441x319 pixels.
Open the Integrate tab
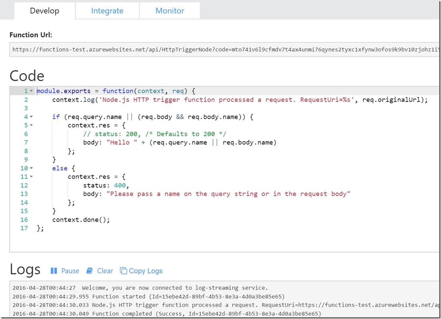pos(107,11)
